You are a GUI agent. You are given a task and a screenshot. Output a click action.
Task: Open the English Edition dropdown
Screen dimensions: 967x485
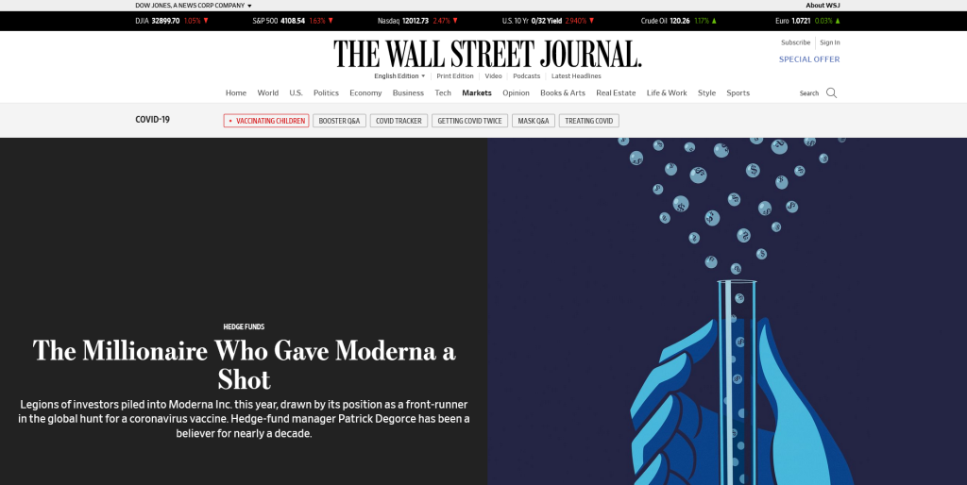(x=399, y=75)
